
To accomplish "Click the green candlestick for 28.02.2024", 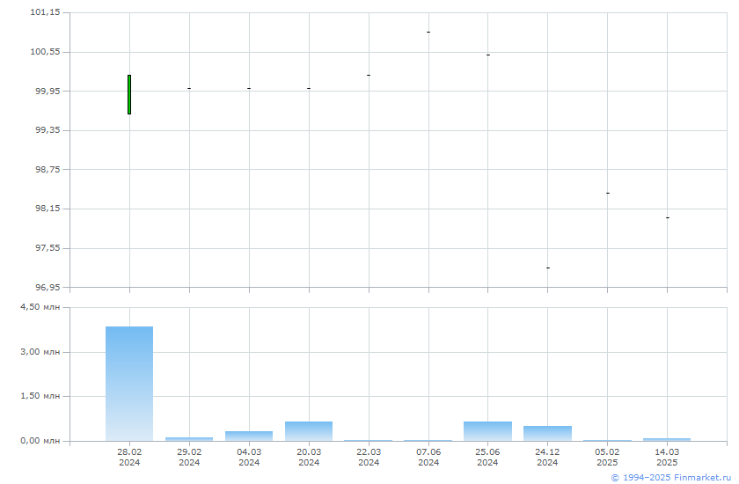I will (x=129, y=94).
